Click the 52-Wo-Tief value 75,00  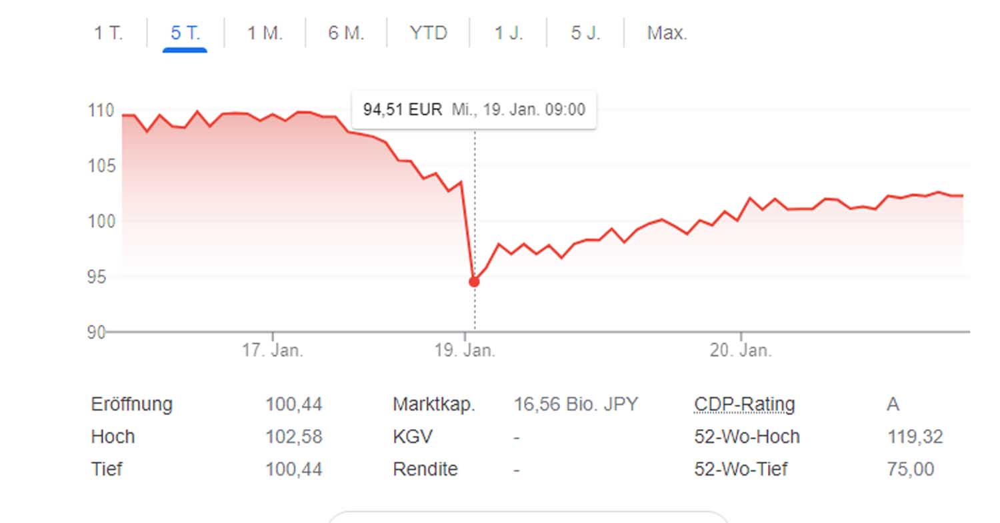910,470
